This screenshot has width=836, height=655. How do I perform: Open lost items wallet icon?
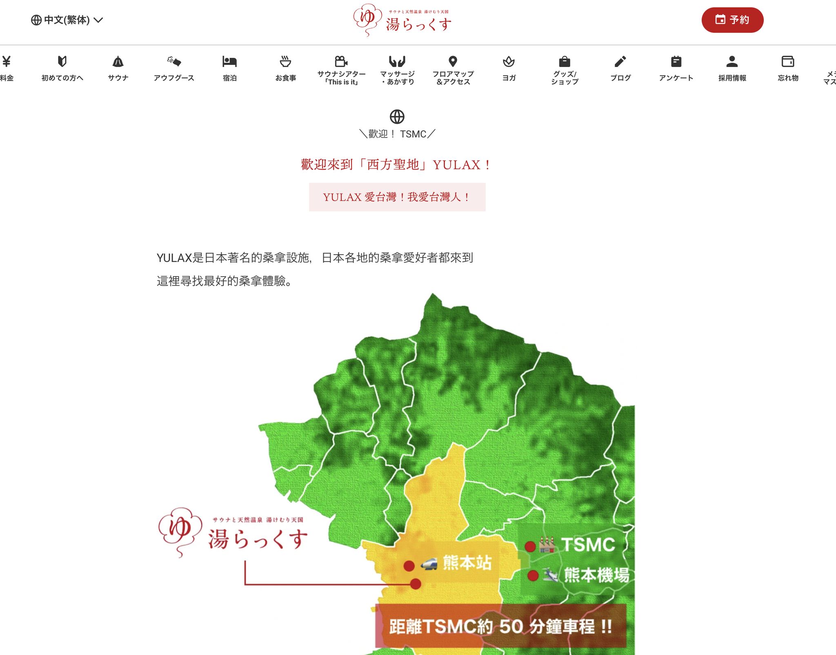(788, 62)
